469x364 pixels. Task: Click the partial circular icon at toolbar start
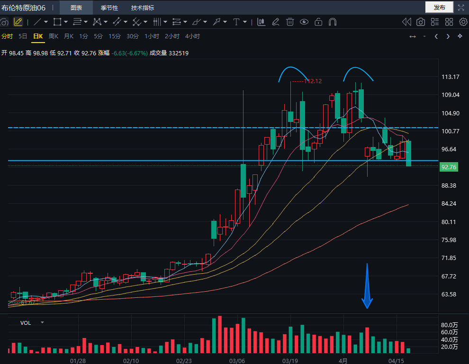click(4, 22)
